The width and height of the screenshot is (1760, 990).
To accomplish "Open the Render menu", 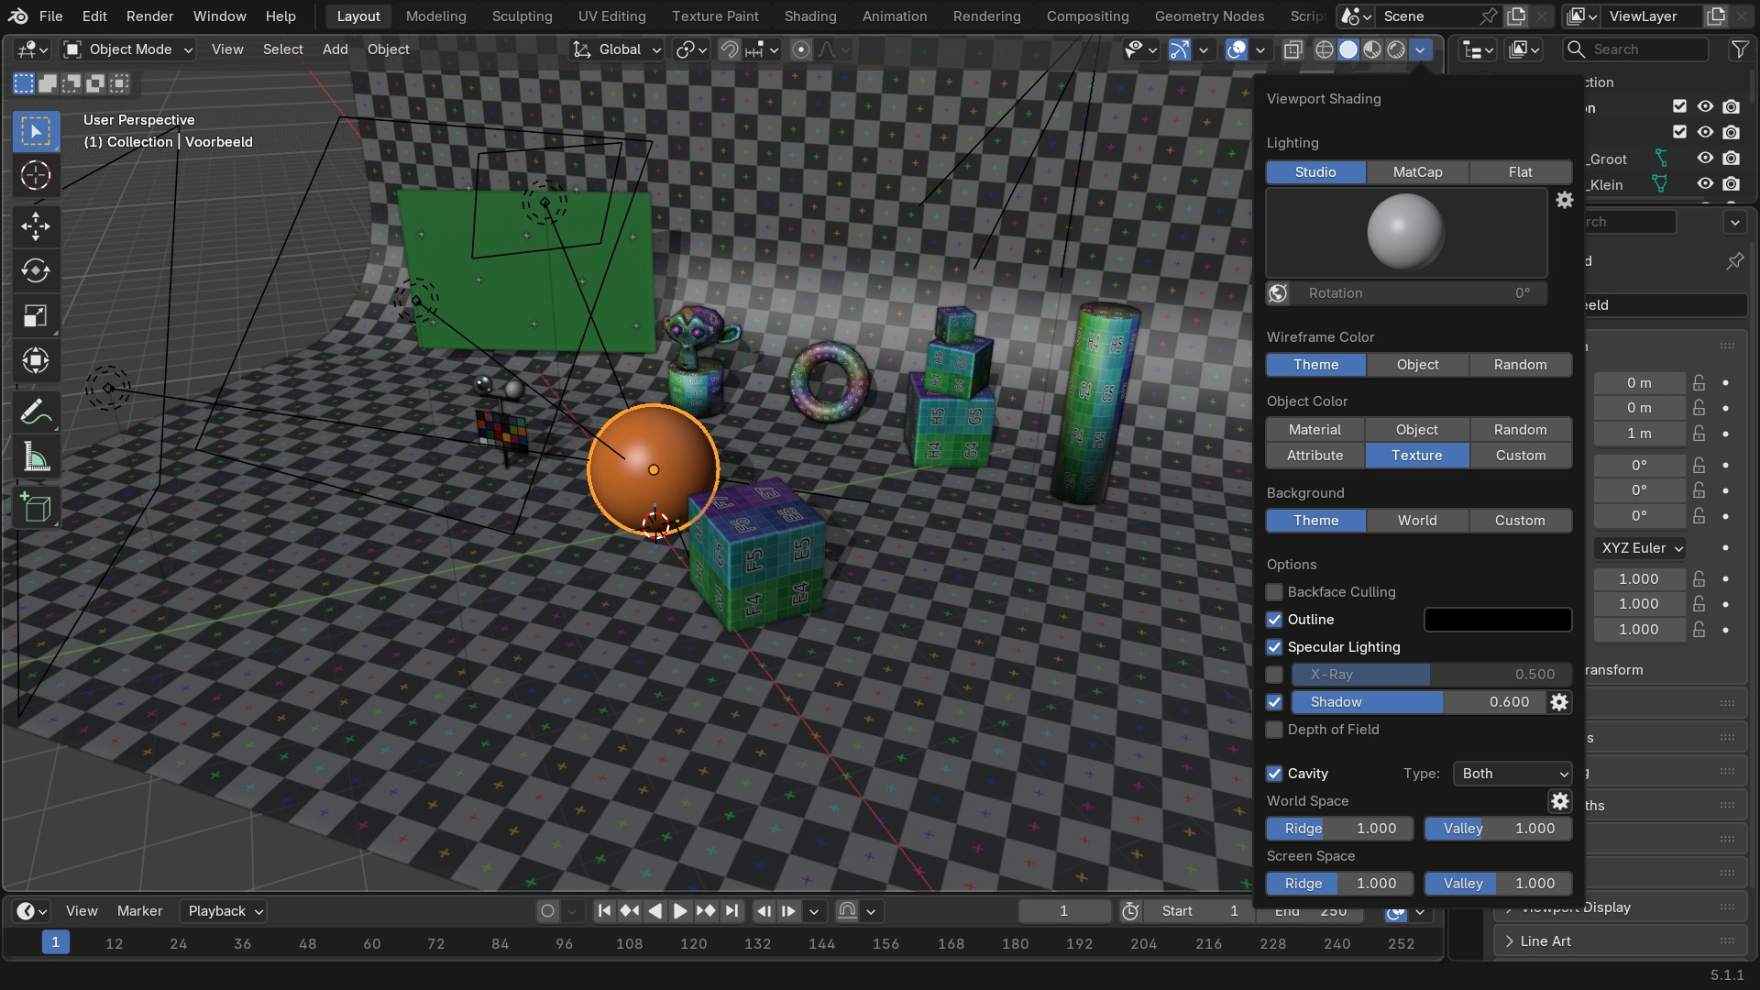I will pyautogui.click(x=149, y=16).
